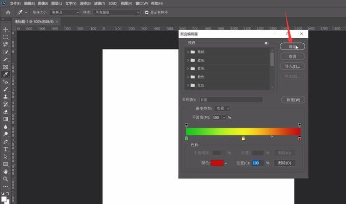
Task: Expand the 红色 preset folder
Action: point(188,85)
